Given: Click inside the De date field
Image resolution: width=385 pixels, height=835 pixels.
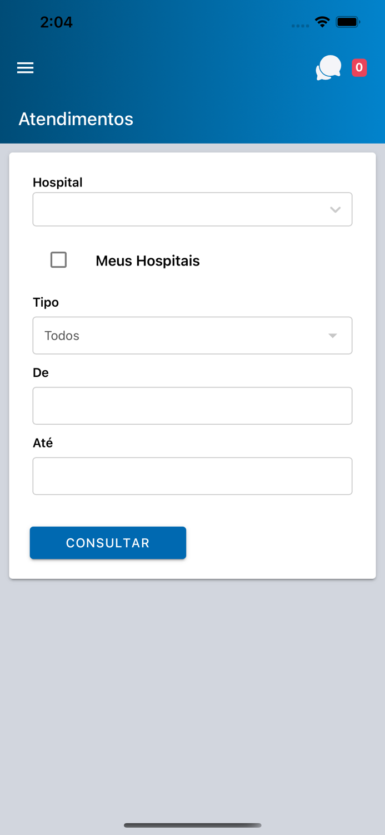Looking at the screenshot, I should coord(192,406).
